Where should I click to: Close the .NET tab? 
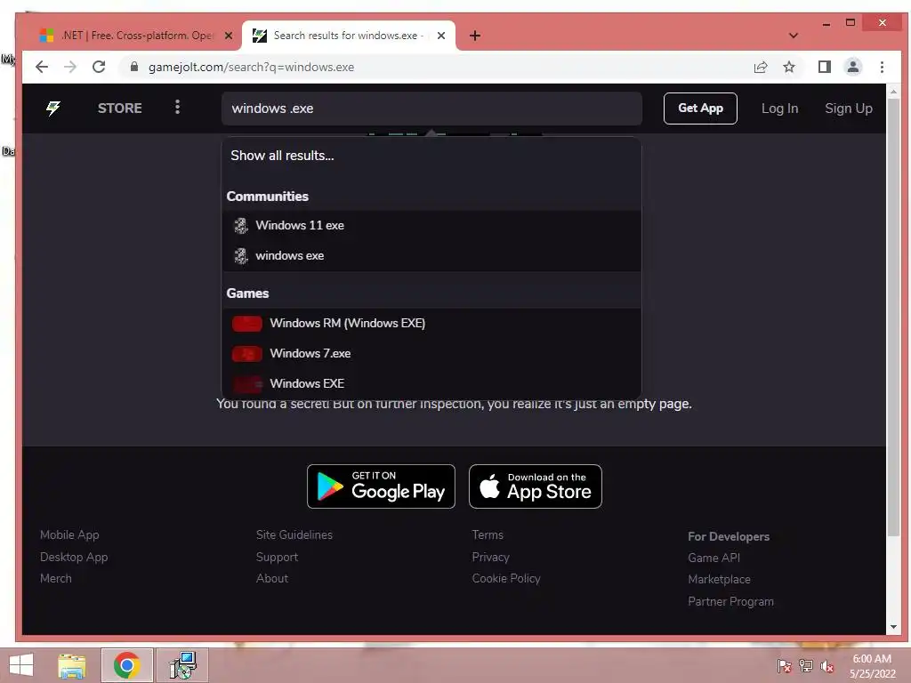click(x=229, y=36)
